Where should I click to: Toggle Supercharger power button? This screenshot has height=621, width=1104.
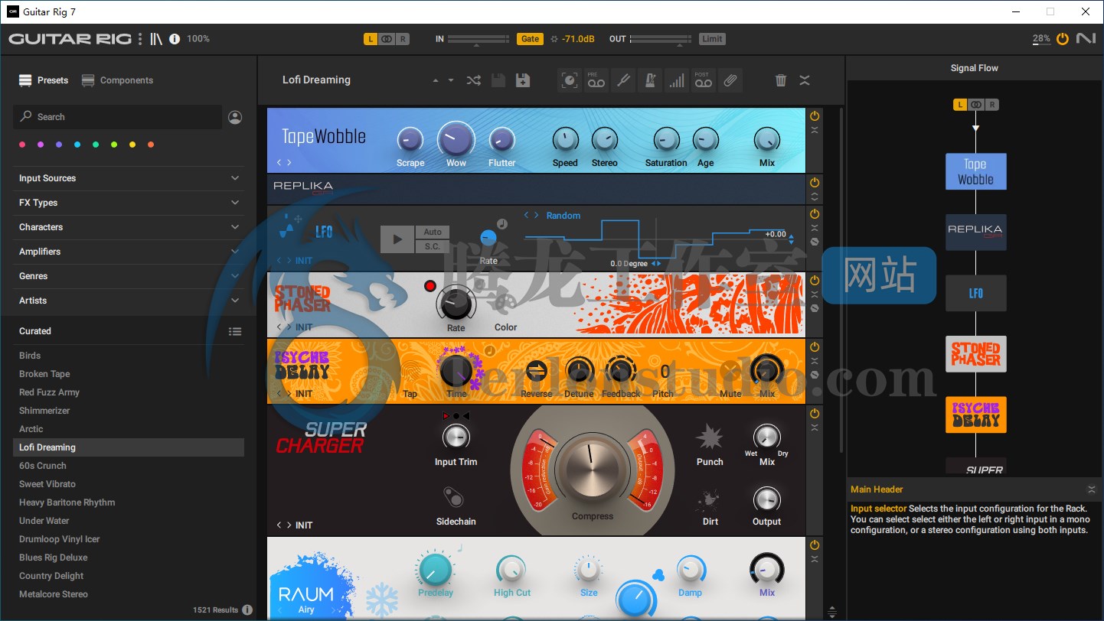815,414
